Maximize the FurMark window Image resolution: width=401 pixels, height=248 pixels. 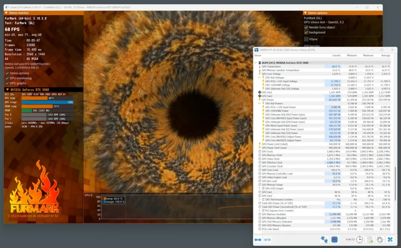point(367,7)
